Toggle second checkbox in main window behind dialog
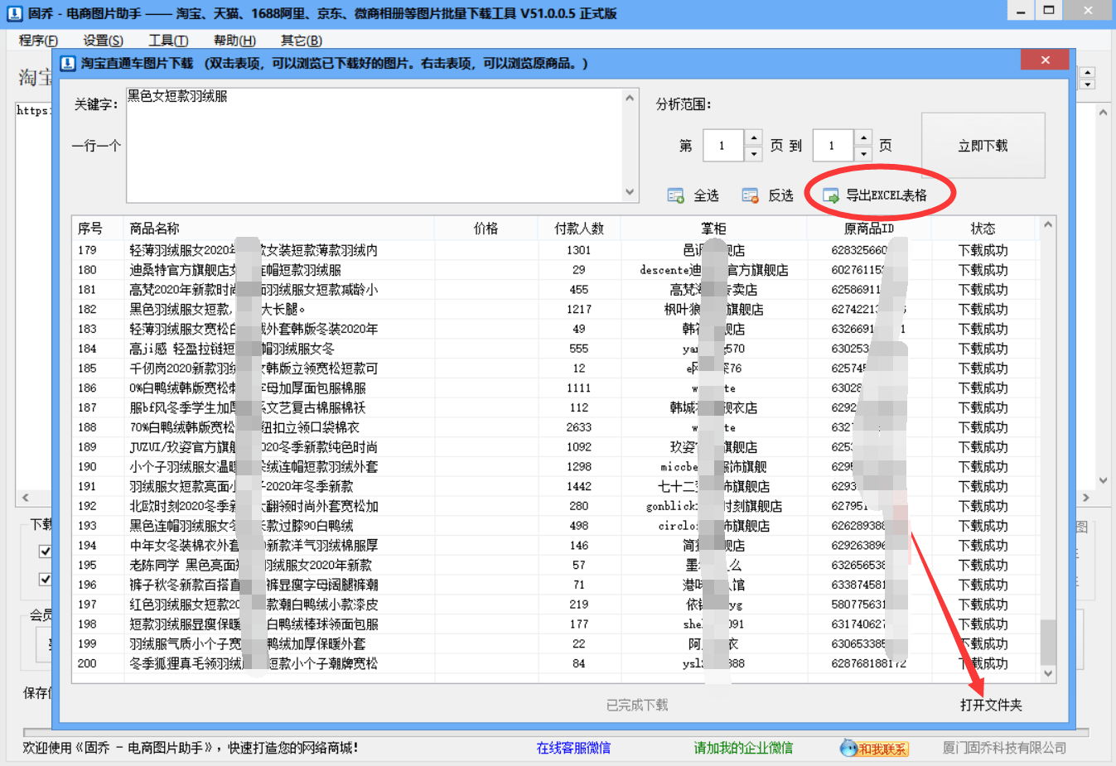The image size is (1116, 766). pyautogui.click(x=46, y=580)
